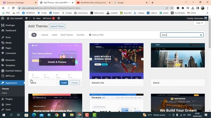Open the Metaverse theme thumbnail
Screen dimensions: 211x118
55,103
